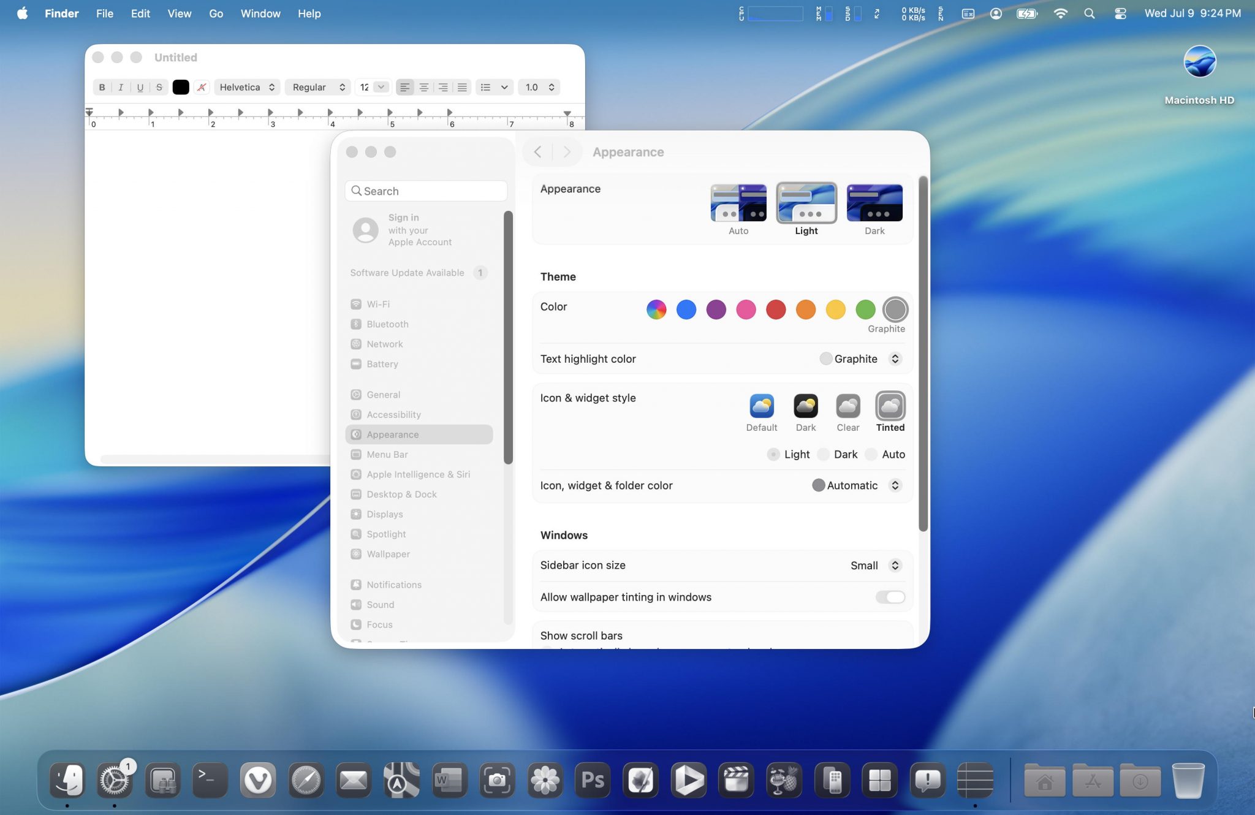Click Wi-Fi icon in menu bar

1060,13
